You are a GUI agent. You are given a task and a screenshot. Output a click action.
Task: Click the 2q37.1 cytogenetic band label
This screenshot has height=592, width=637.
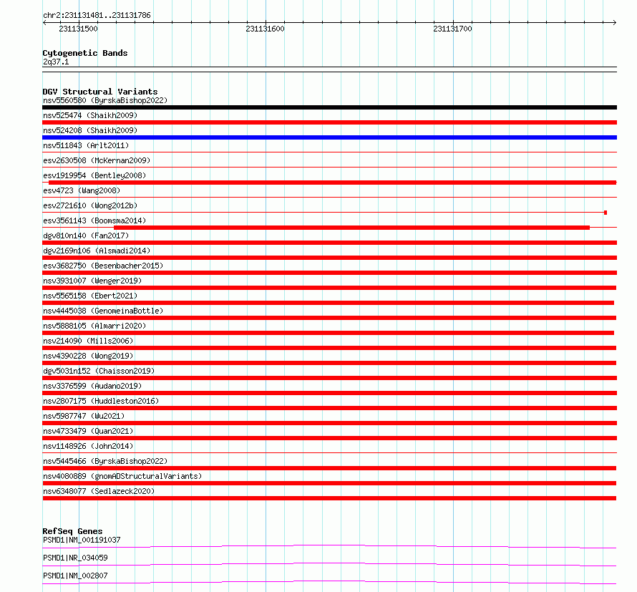(x=56, y=62)
